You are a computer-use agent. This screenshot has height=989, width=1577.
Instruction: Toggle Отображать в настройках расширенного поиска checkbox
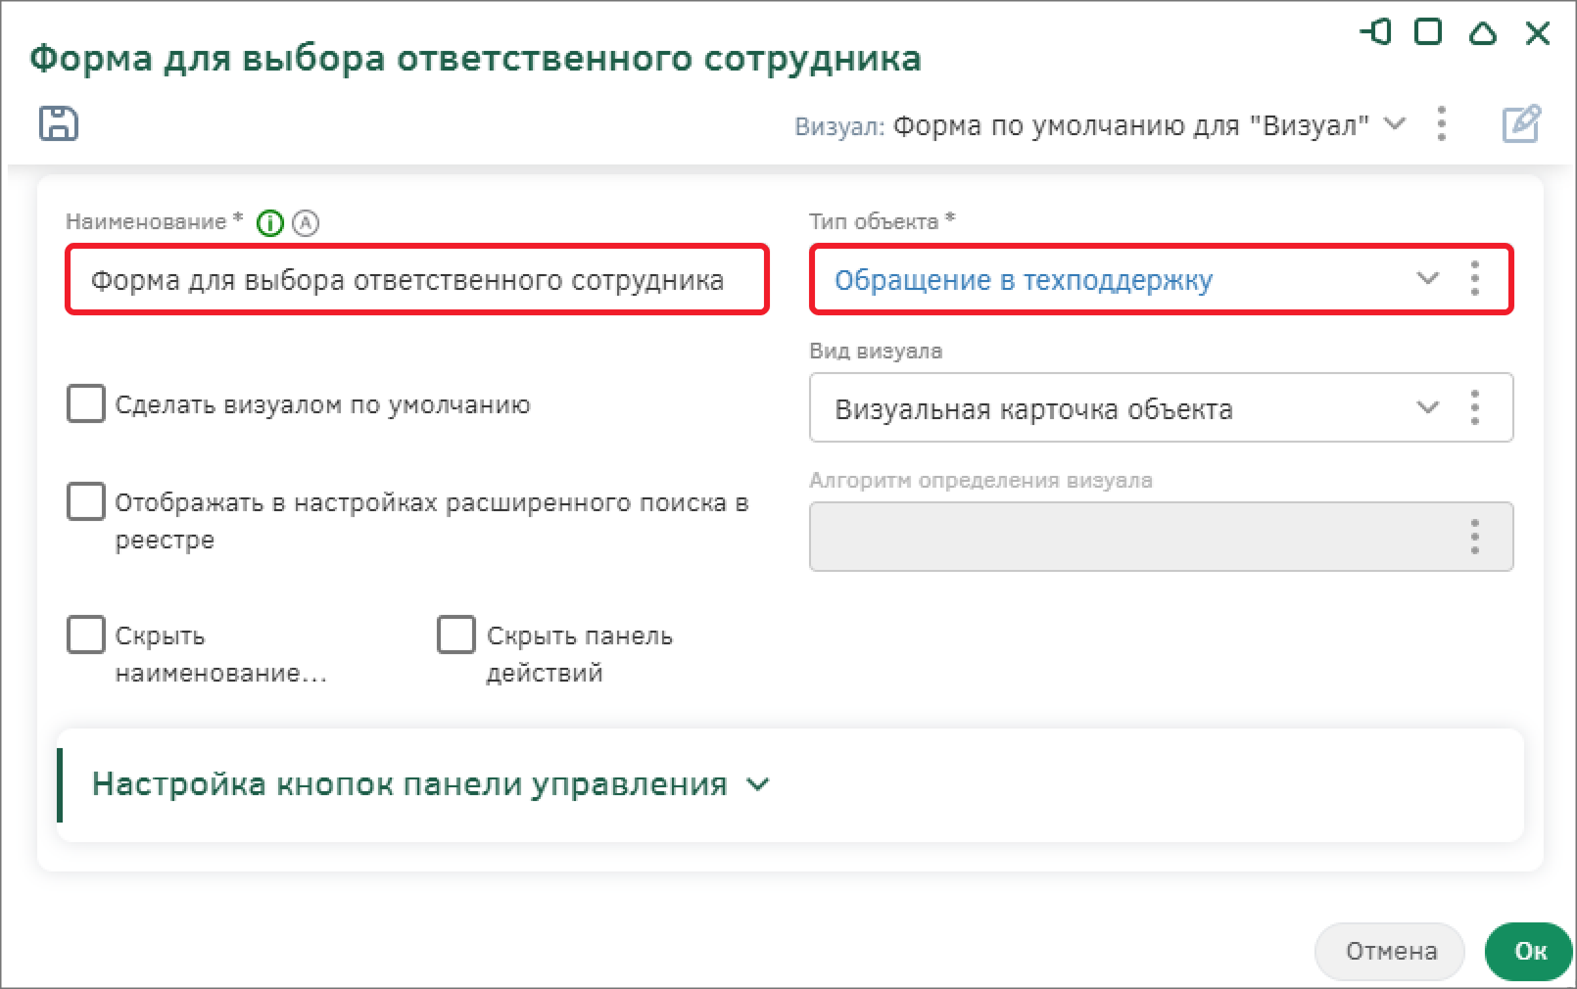tap(85, 500)
